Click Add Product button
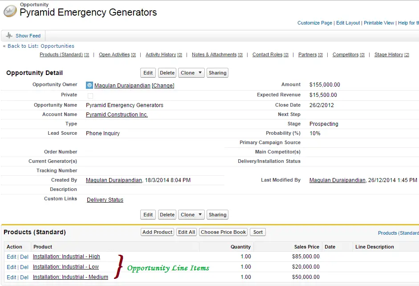 pyautogui.click(x=157, y=232)
